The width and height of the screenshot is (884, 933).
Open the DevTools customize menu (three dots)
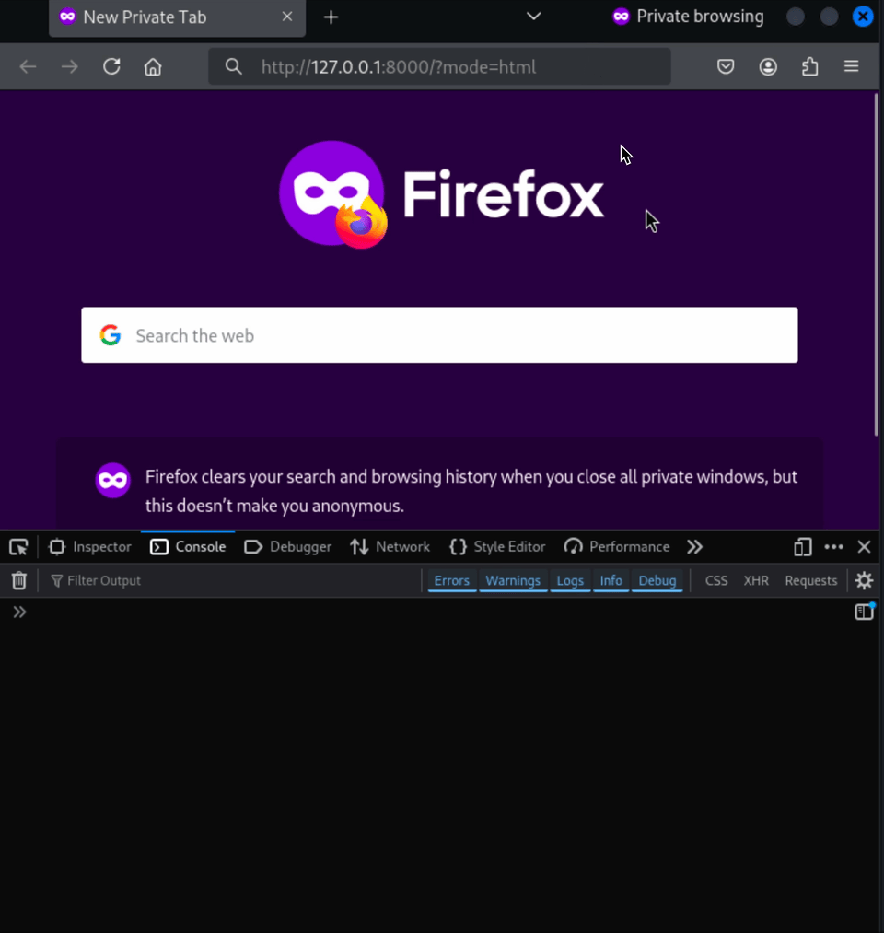833,546
